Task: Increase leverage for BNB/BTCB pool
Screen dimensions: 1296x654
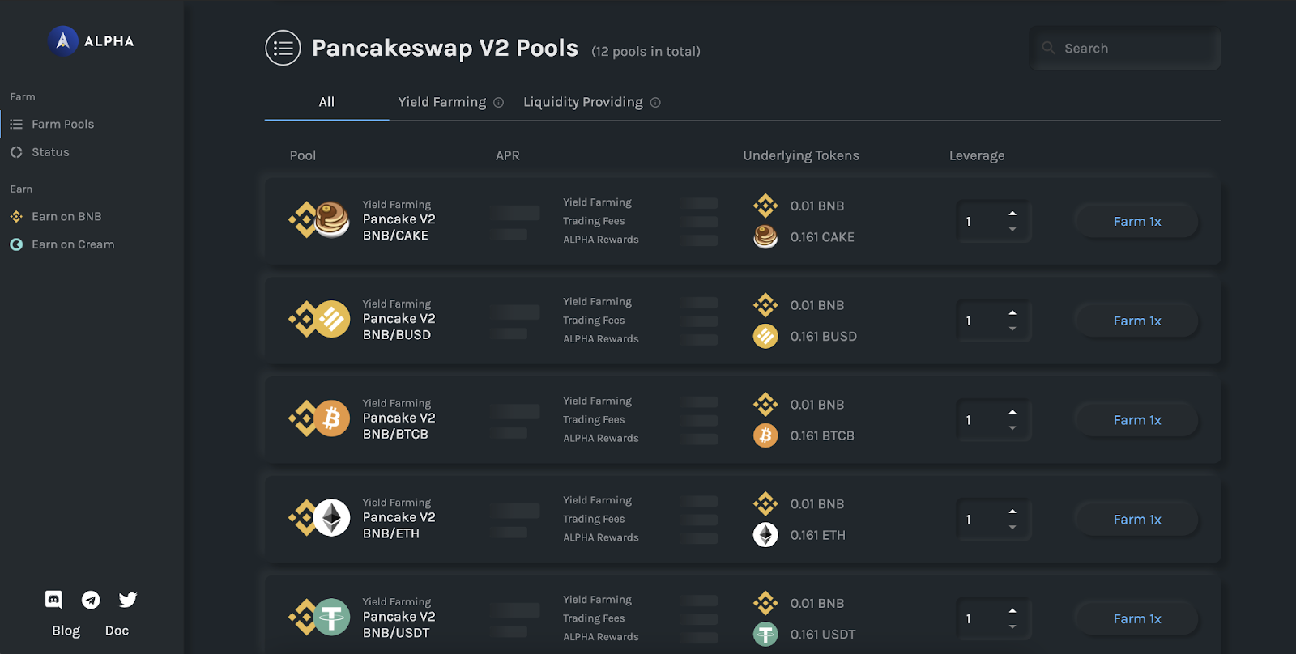Action: pos(1013,412)
